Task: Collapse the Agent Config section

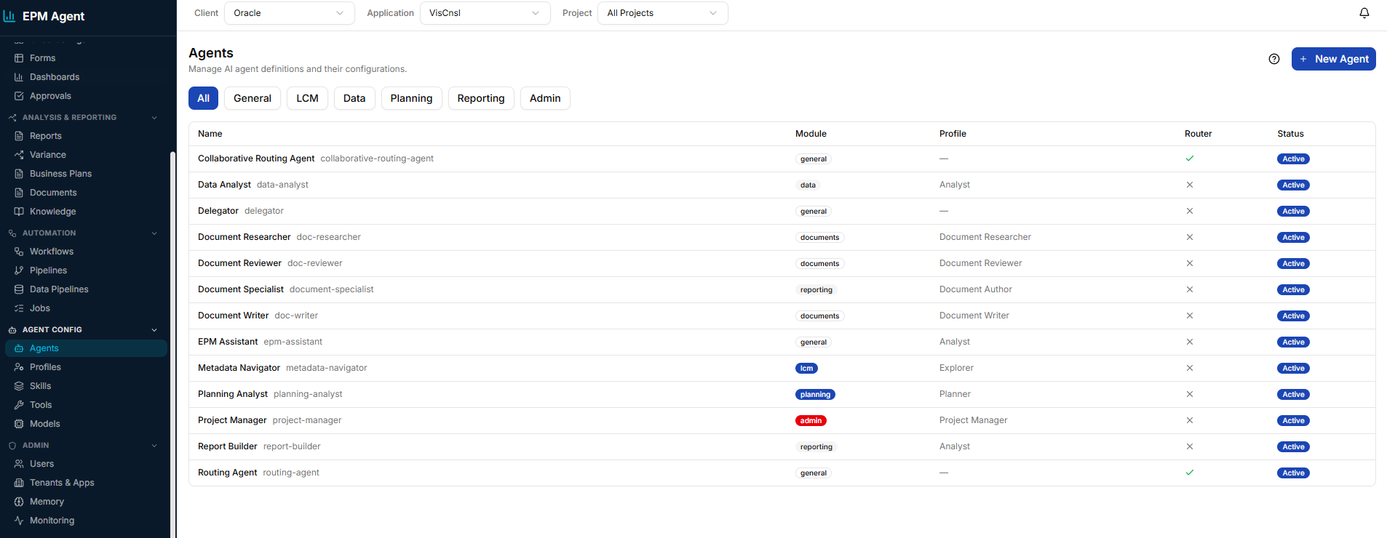Action: click(x=154, y=330)
